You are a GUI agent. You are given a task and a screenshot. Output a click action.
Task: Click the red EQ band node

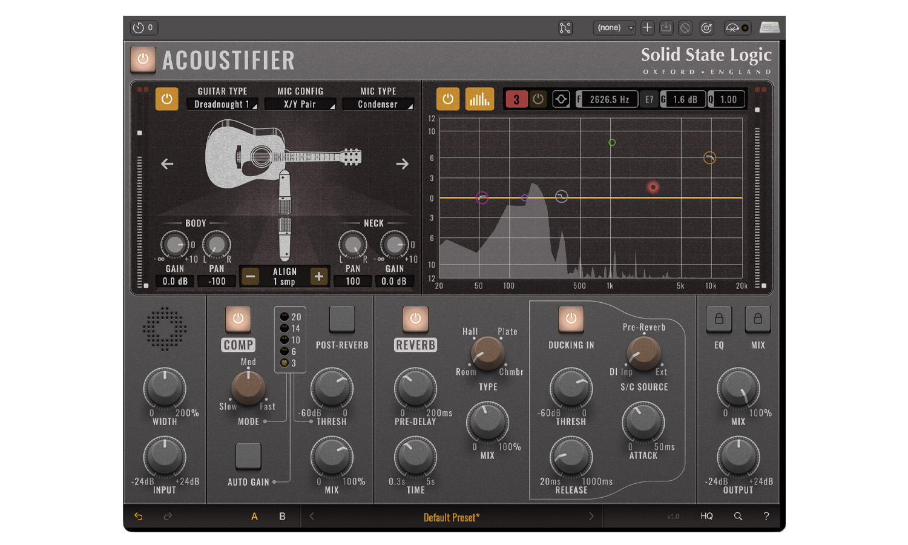[653, 187]
